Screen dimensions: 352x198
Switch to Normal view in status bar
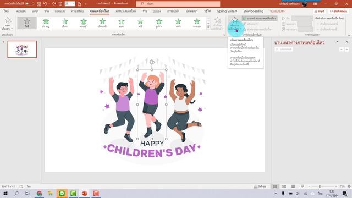[x=275, y=186]
